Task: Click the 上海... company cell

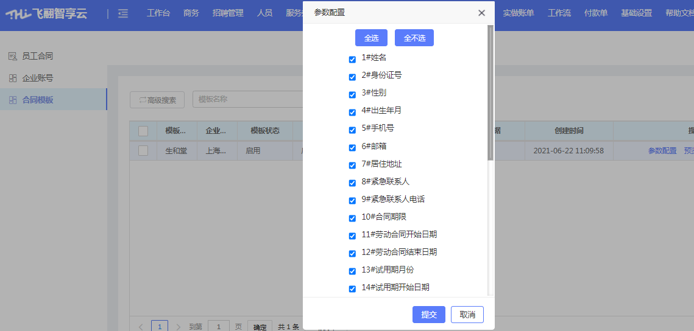Action: coord(217,151)
